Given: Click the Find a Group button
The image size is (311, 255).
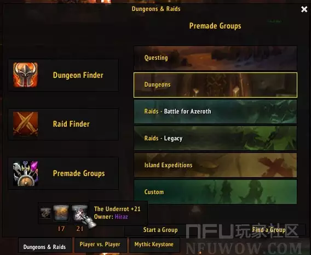Looking at the screenshot, I should (x=269, y=230).
